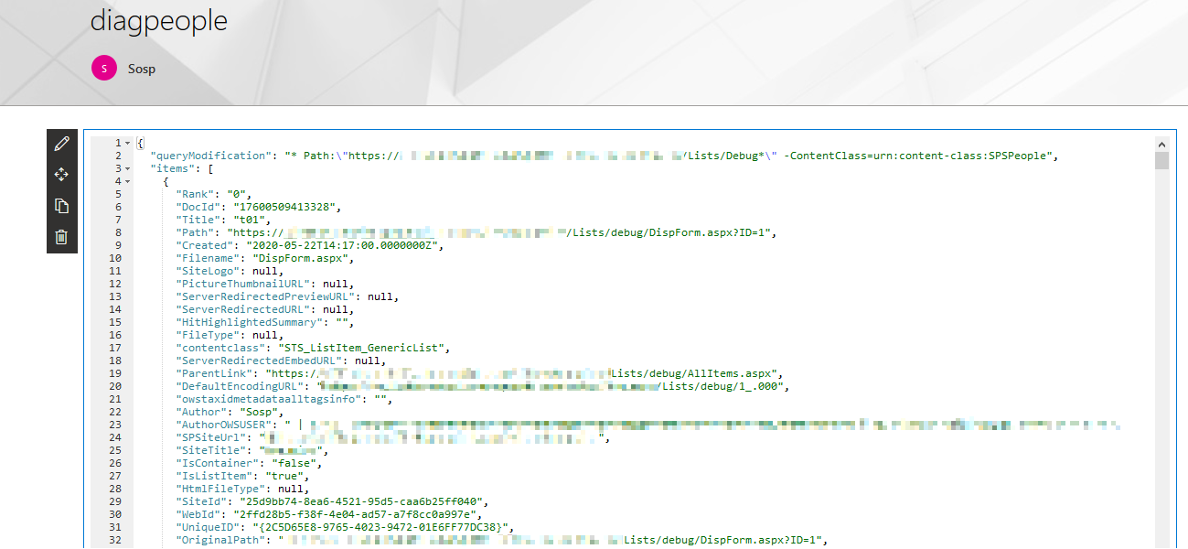This screenshot has width=1188, height=549.
Task: Select the SiteId GUID value
Action: pos(362,501)
